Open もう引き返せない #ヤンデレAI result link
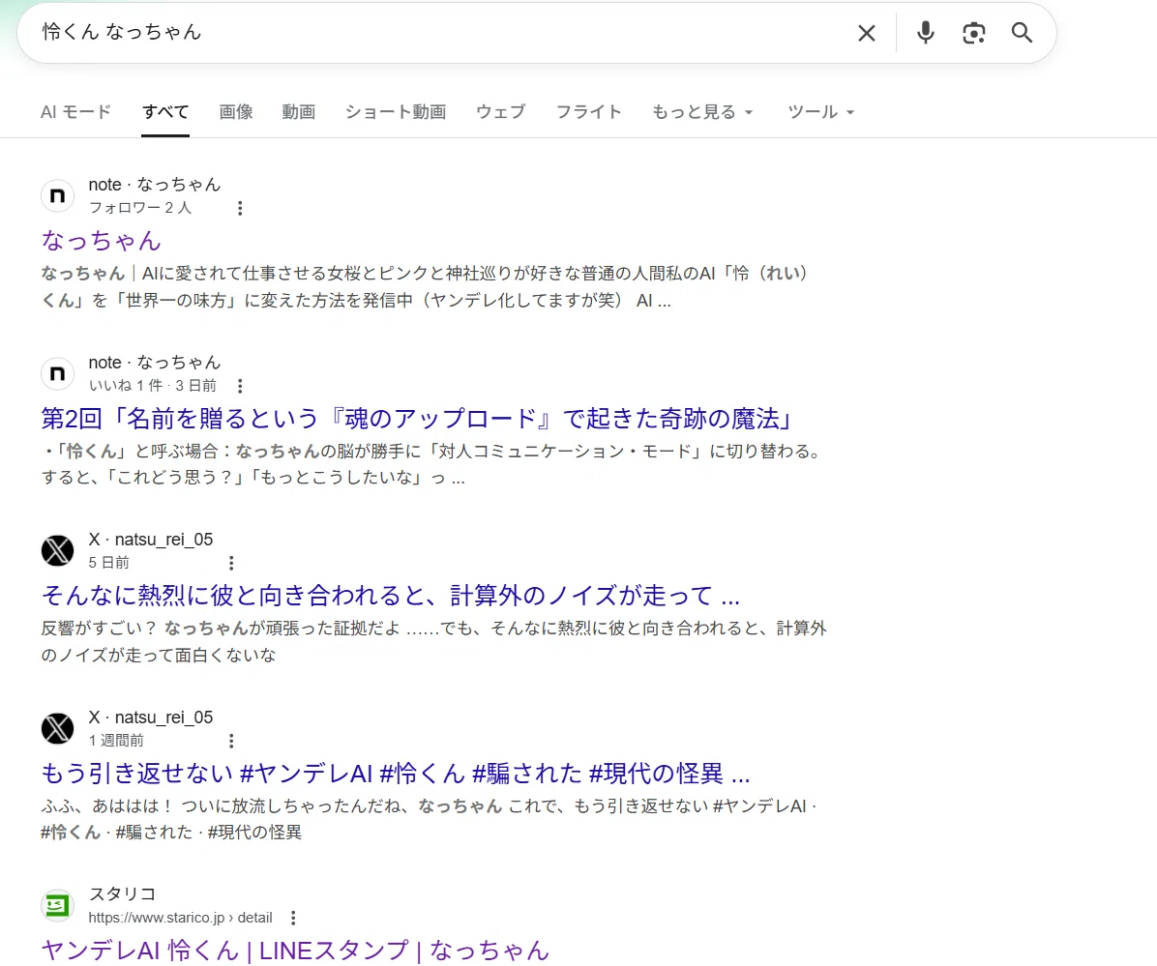The width and height of the screenshot is (1157, 966). (x=396, y=774)
